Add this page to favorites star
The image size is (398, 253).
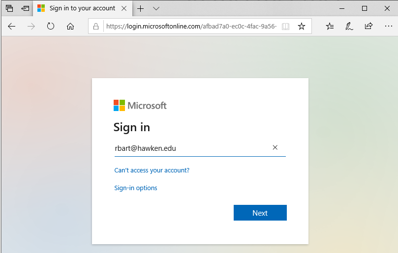(302, 26)
